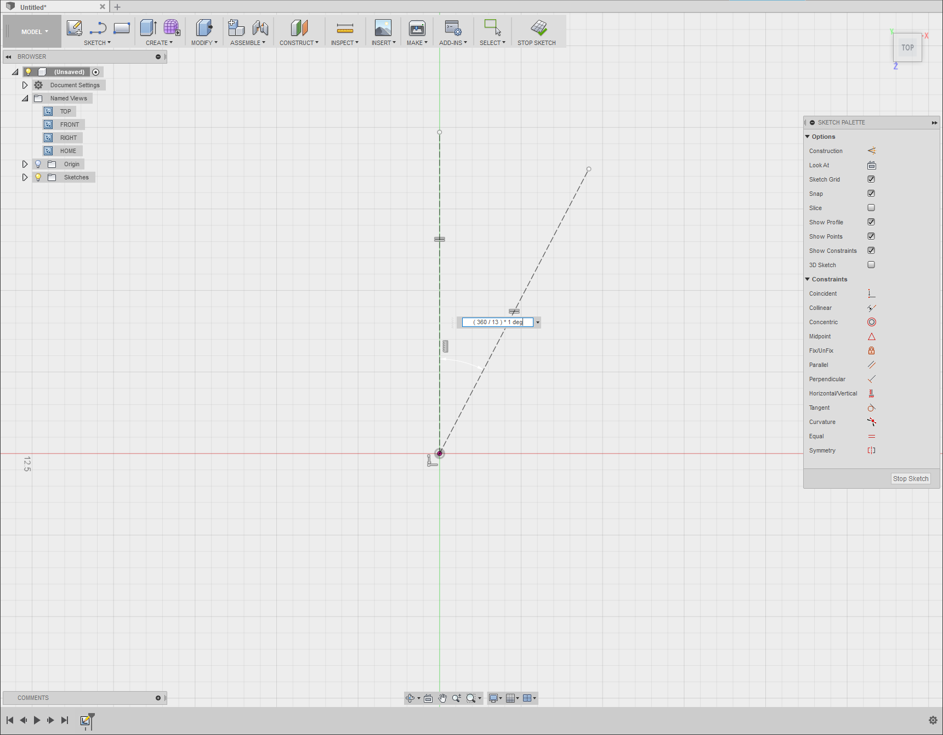
Task: Click the TOP face of ViewCube
Action: [907, 48]
